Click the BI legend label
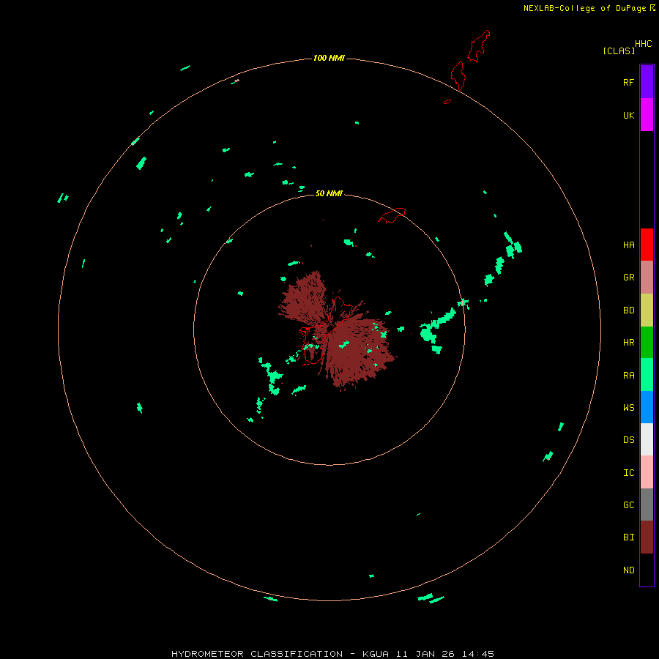Screen dimensions: 659x659 pos(628,537)
